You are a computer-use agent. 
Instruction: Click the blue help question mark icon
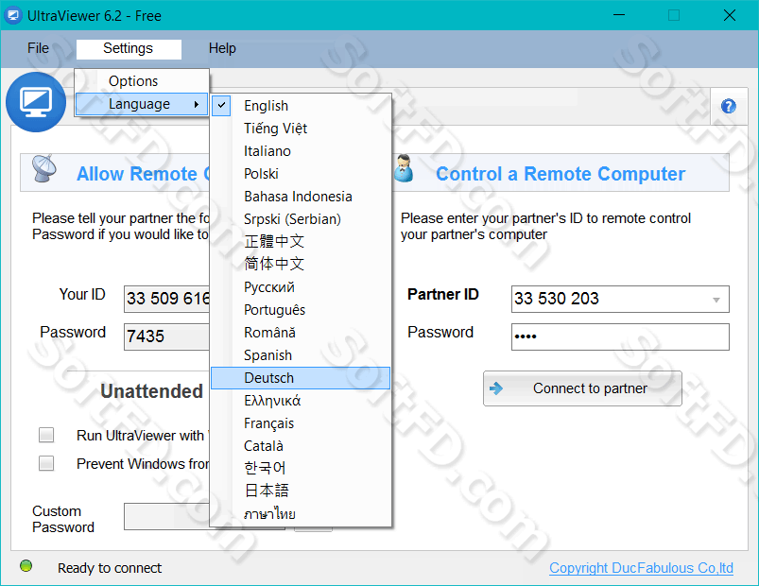coord(728,106)
